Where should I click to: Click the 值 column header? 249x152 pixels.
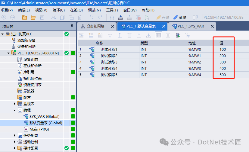pos(221,43)
